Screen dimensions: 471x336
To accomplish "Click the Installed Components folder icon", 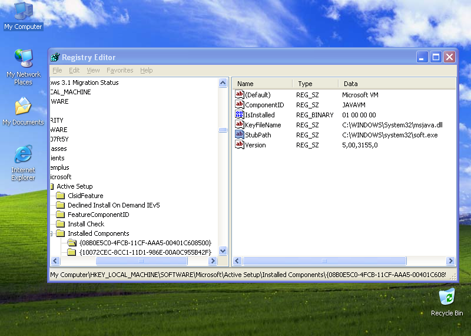I will click(x=61, y=233).
